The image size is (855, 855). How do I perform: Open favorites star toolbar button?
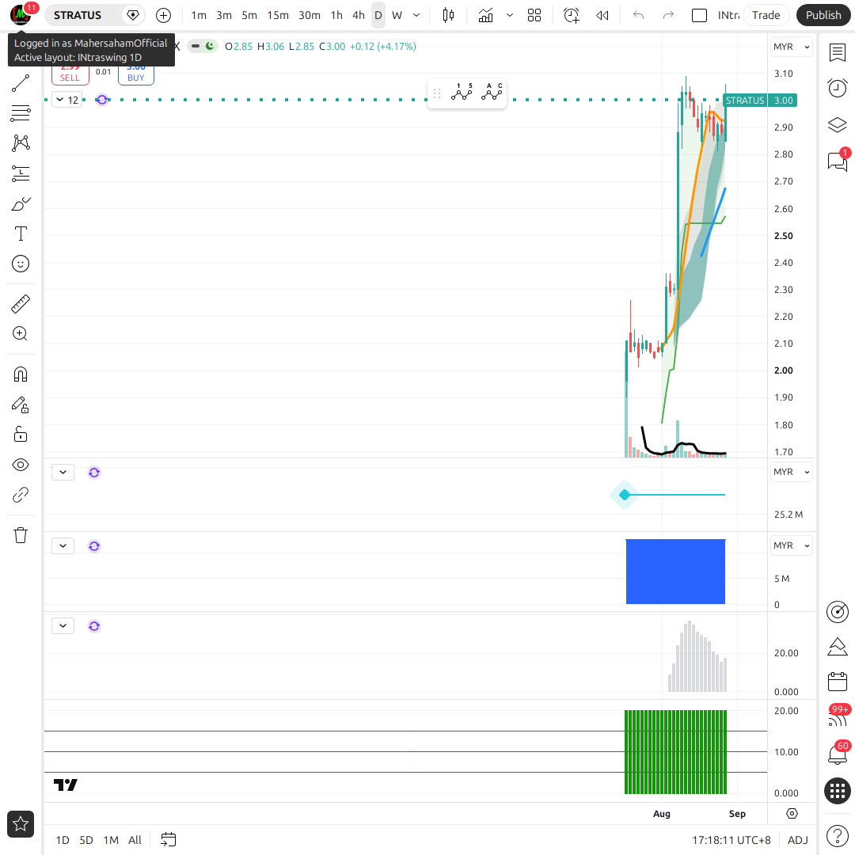coord(21,824)
